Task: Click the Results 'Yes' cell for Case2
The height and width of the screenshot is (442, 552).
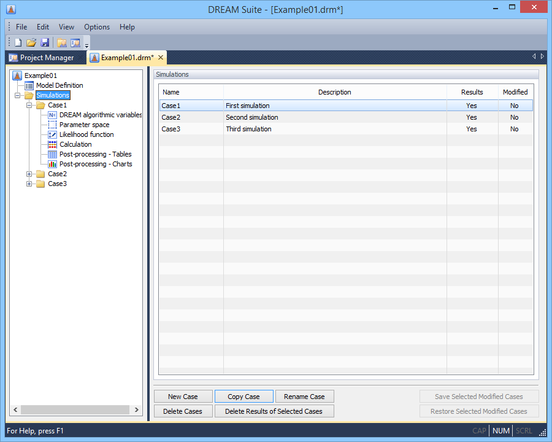Action: click(x=472, y=117)
